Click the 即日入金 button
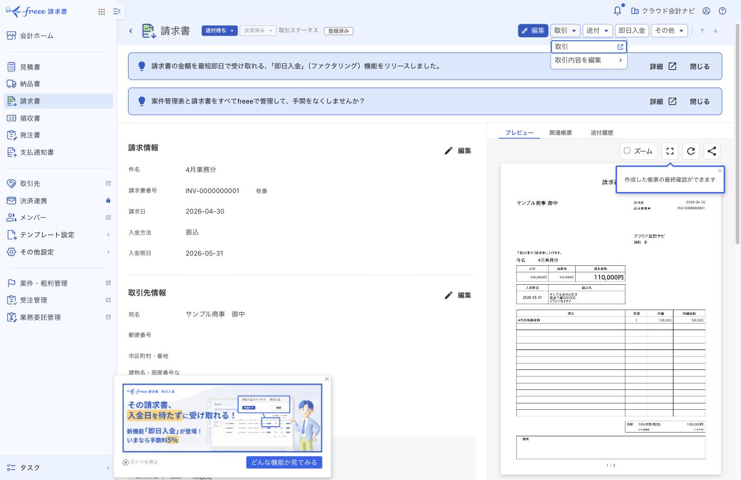 tap(632, 31)
